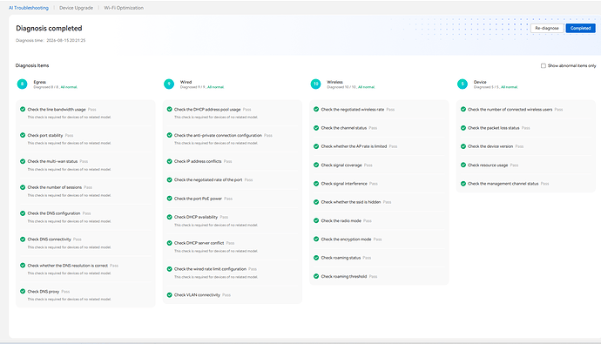Click the Device category count icon
Screen dimensions: 601x344
coord(463,84)
